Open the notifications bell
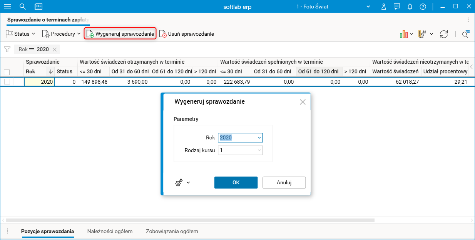 [410, 7]
